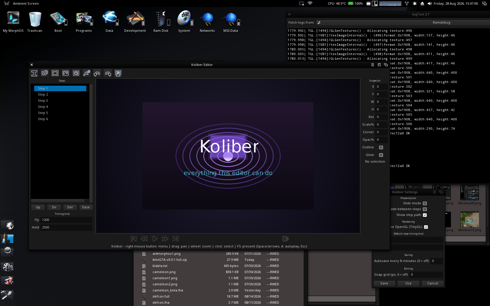Enable fade between steps checkbox

coord(425,209)
